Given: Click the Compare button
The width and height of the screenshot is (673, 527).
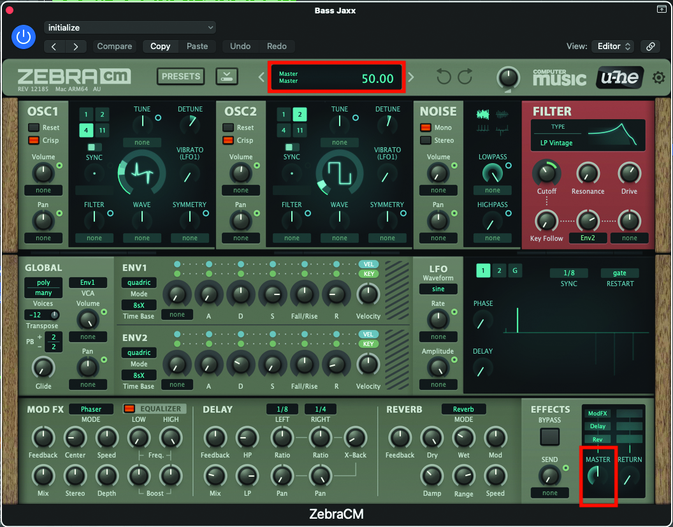Looking at the screenshot, I should (115, 47).
